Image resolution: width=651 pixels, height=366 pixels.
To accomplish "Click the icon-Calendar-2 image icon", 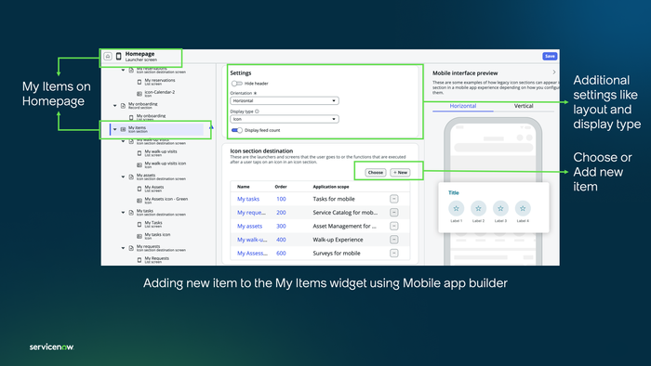I will (139, 94).
